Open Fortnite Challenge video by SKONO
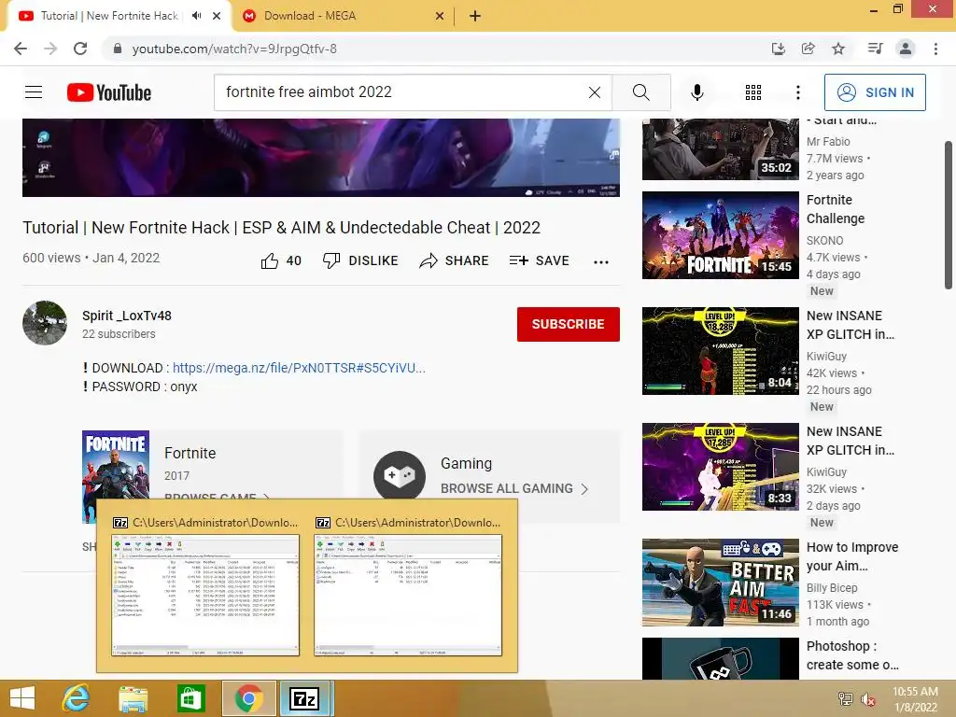 coord(720,235)
